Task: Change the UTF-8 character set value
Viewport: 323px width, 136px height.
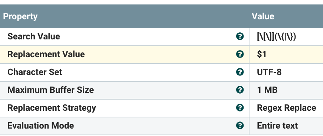Action: pos(286,72)
